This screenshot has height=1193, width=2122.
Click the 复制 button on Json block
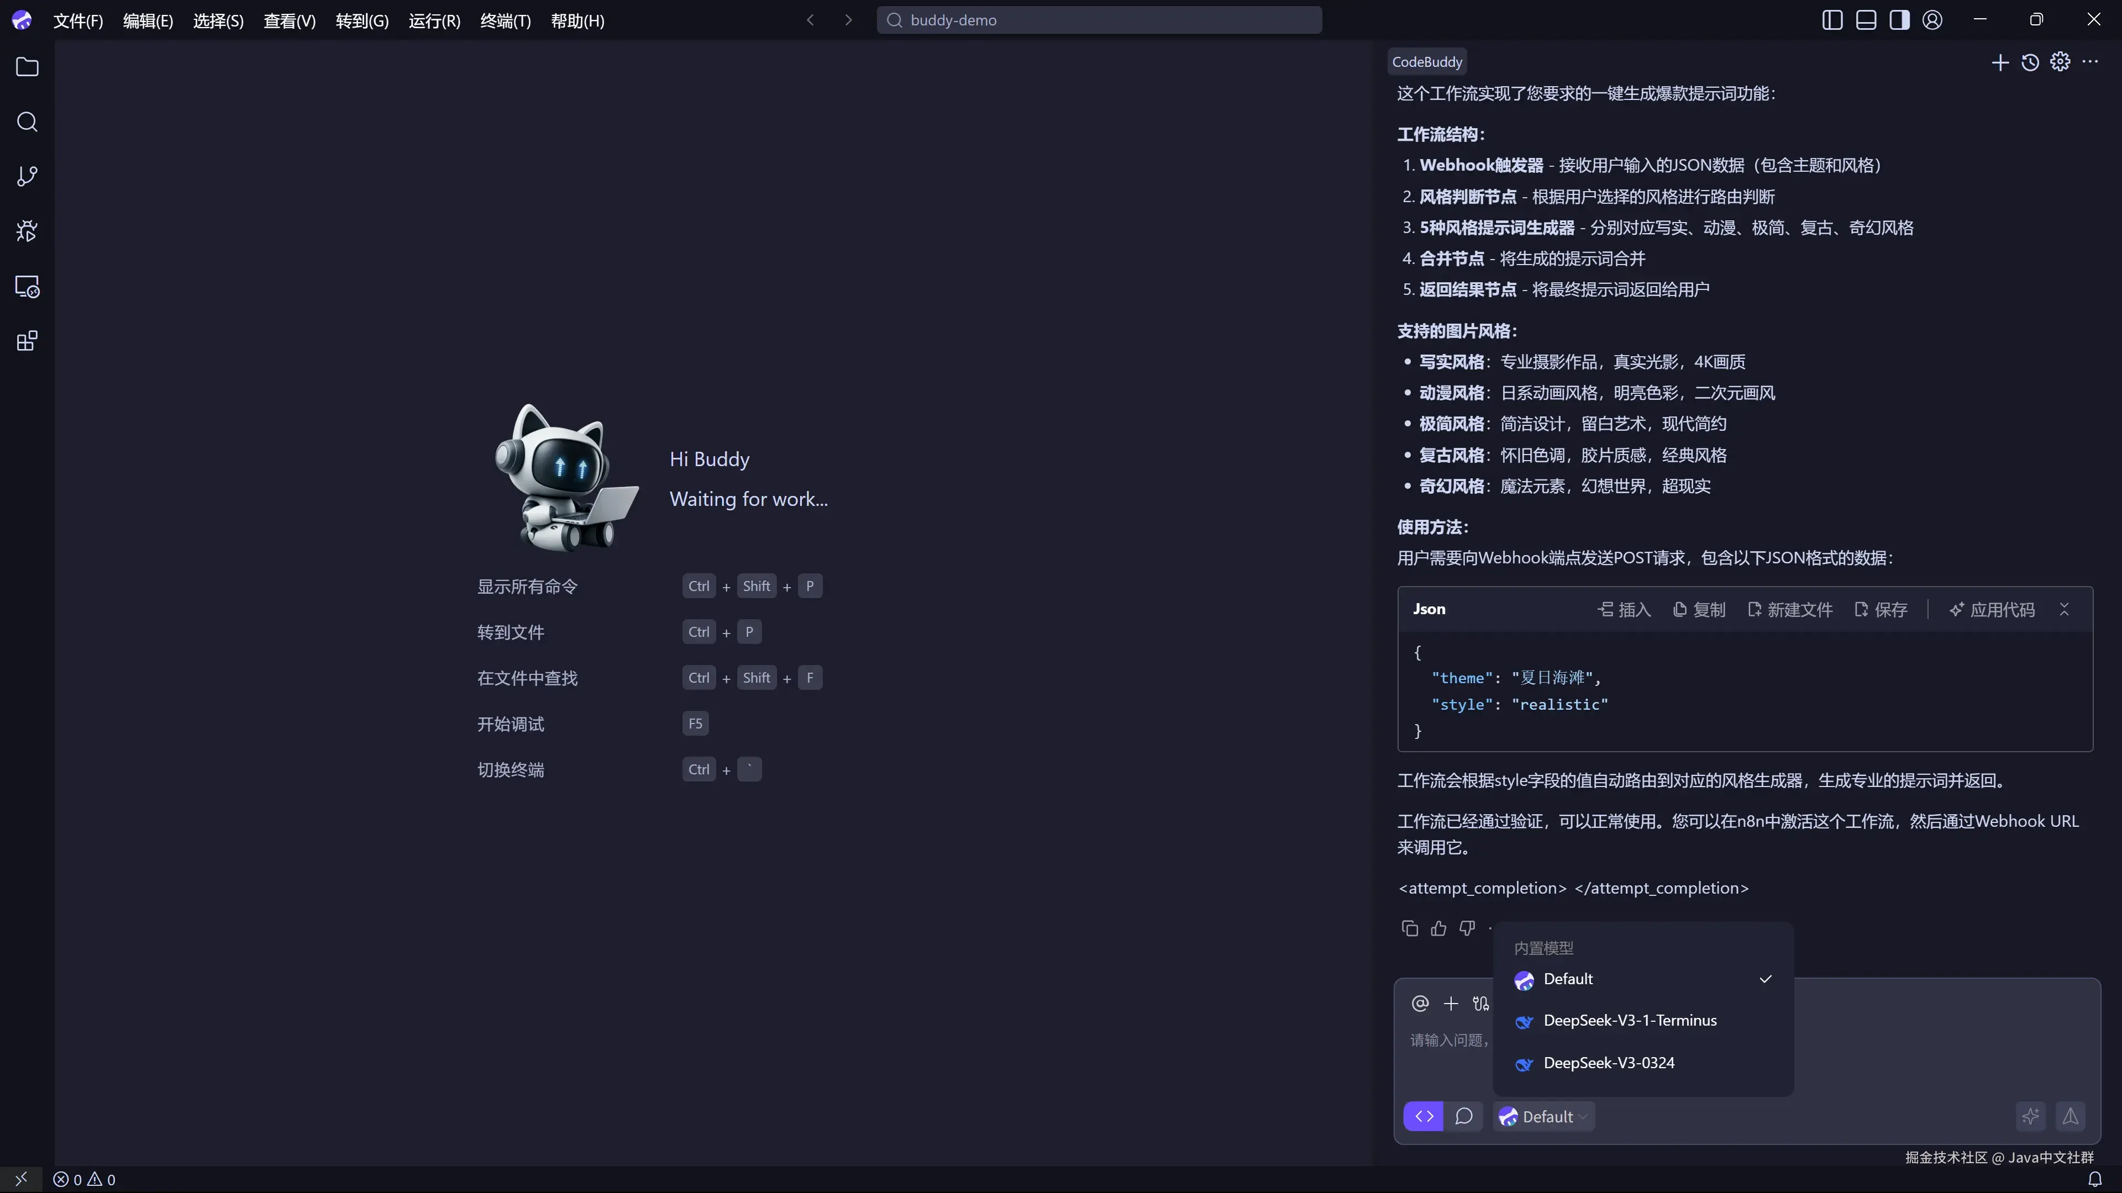[1699, 609]
